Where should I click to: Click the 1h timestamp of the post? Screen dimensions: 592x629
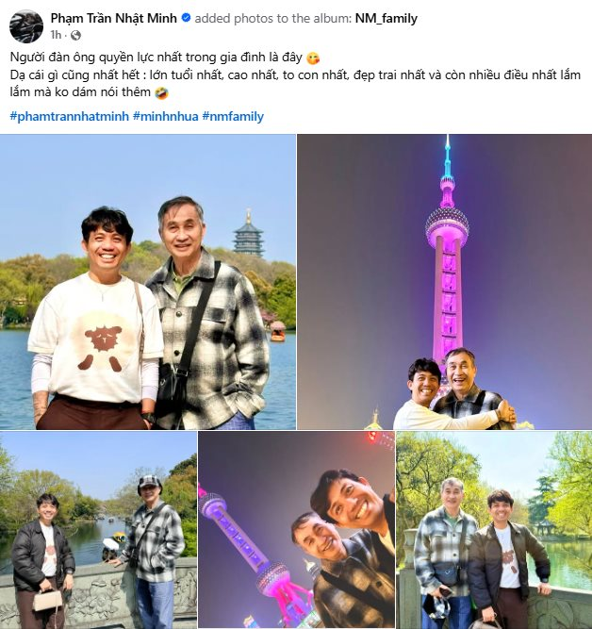tap(56, 35)
